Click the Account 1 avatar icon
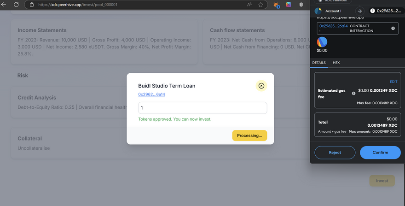The image size is (405, 206). click(x=318, y=11)
